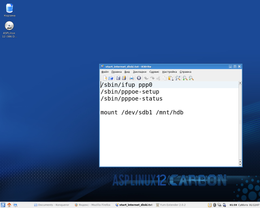Click the line /sbin/ifup ppp0
The height and width of the screenshot is (208, 260).
126,85
